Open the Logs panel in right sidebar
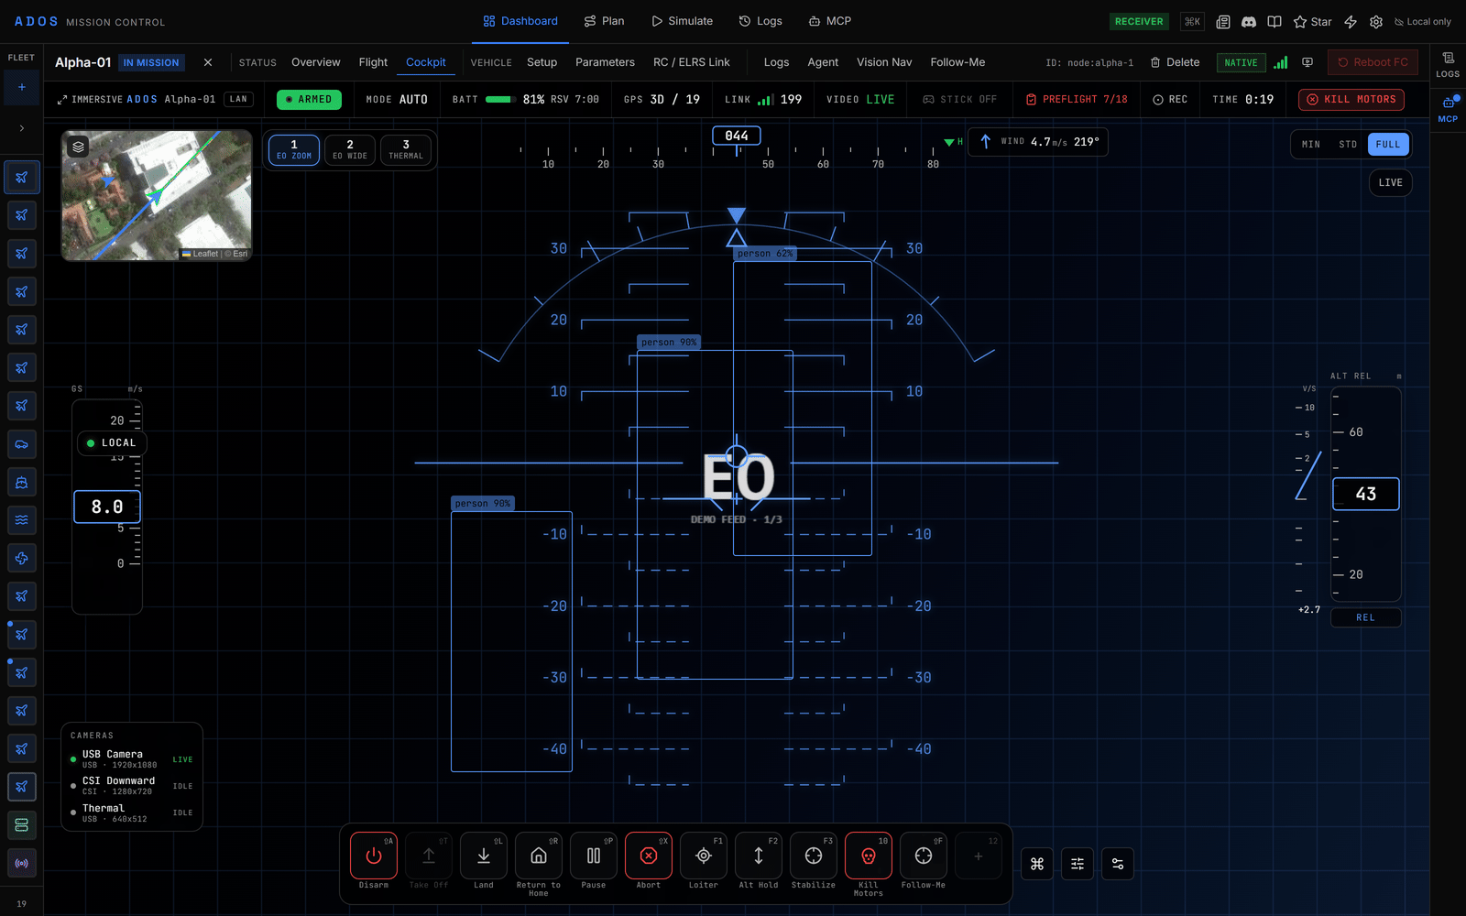 pos(1448,64)
